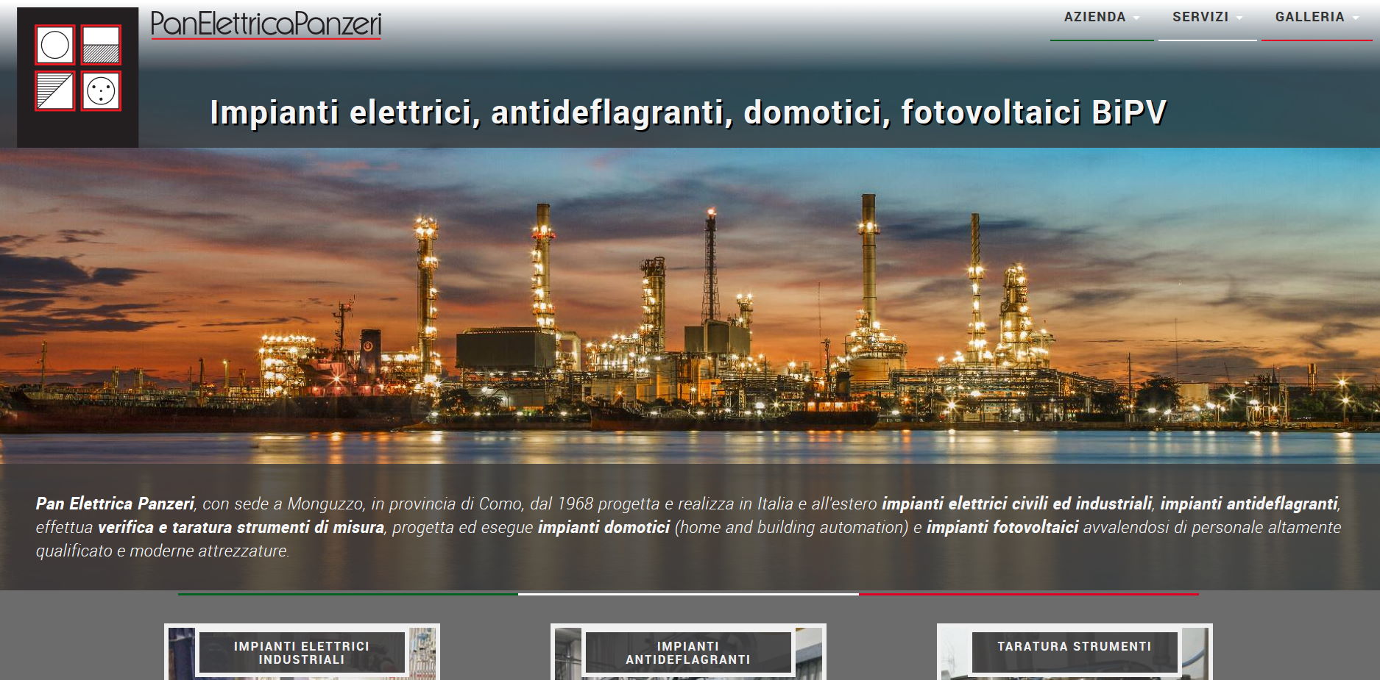Click the socket symbol in the logo
This screenshot has width=1380, height=680.
point(101,91)
